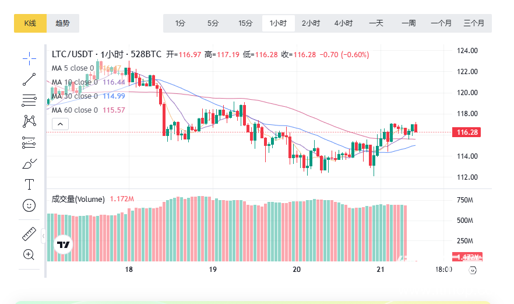Activate the zoom-in magnifier tool
Screen dimensions: 514x304
click(29, 254)
